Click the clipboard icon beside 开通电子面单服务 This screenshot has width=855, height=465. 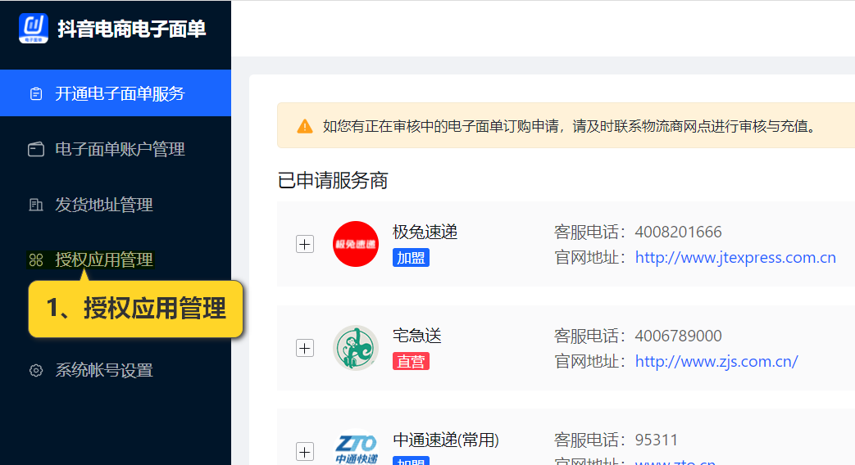tap(35, 93)
